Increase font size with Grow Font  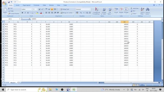tap(39, 9)
